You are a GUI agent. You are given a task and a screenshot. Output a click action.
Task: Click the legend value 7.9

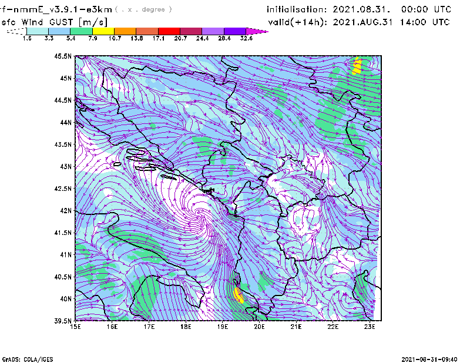pyautogui.click(x=93, y=38)
